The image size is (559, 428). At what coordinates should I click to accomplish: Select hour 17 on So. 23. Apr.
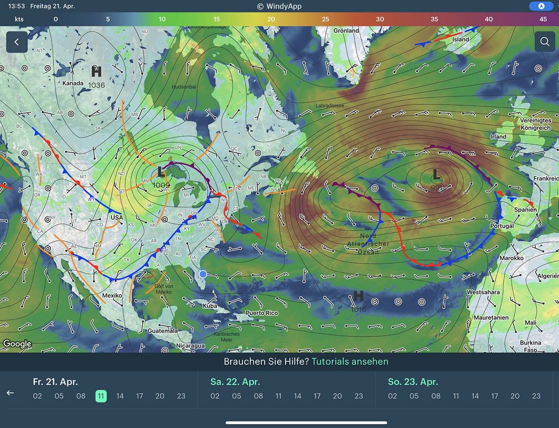[x=494, y=396]
